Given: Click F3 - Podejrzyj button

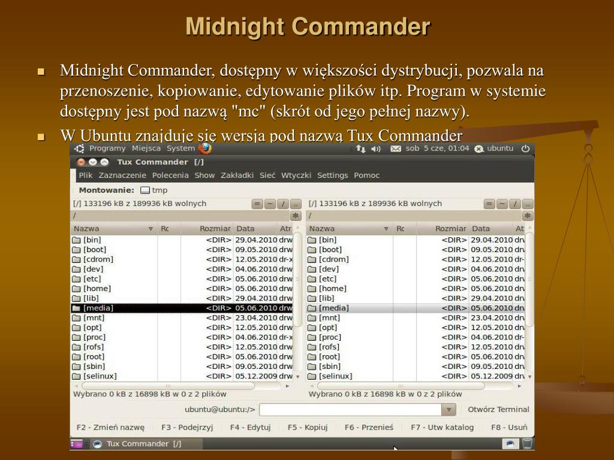Looking at the screenshot, I should point(187,428).
